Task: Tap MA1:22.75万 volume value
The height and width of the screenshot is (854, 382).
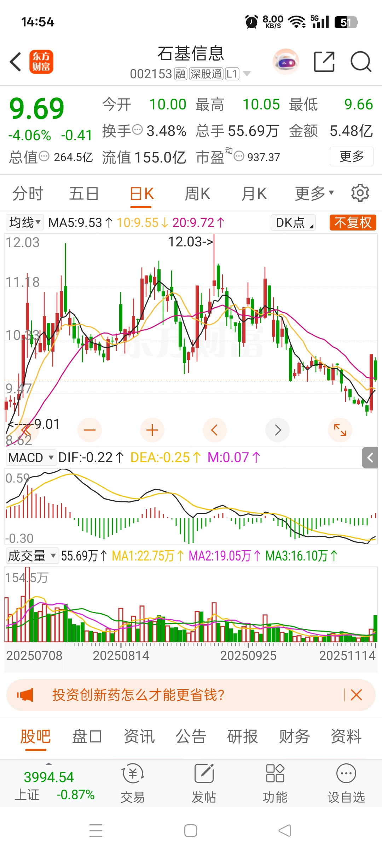Action: pyautogui.click(x=148, y=556)
